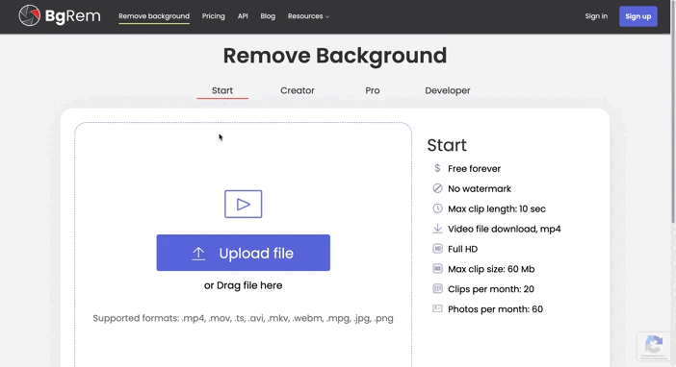Click the Sign up button

pyautogui.click(x=638, y=16)
